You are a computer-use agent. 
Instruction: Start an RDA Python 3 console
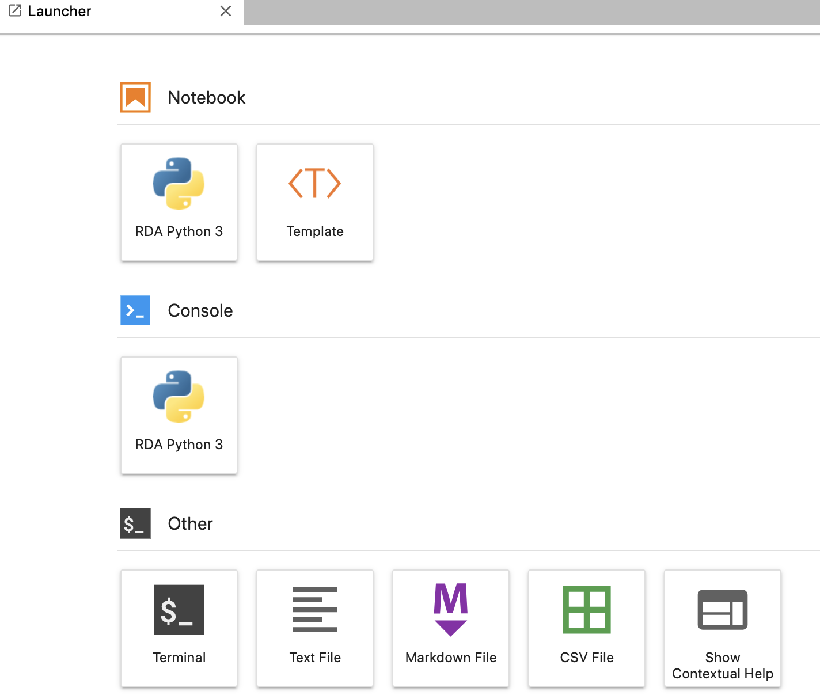[179, 415]
